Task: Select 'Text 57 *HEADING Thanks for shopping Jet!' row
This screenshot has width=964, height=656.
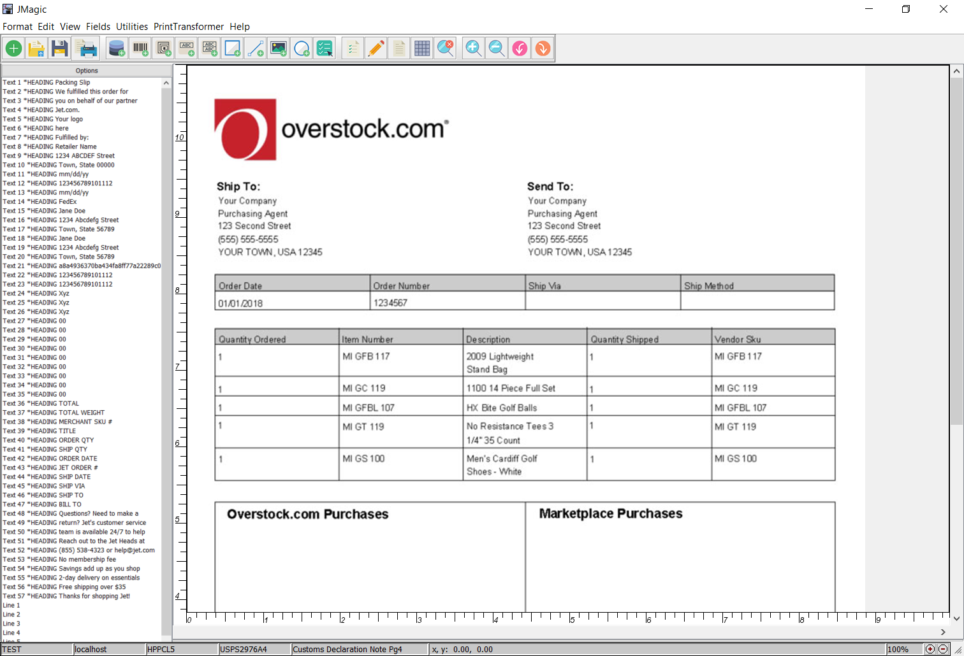Action: (x=82, y=596)
